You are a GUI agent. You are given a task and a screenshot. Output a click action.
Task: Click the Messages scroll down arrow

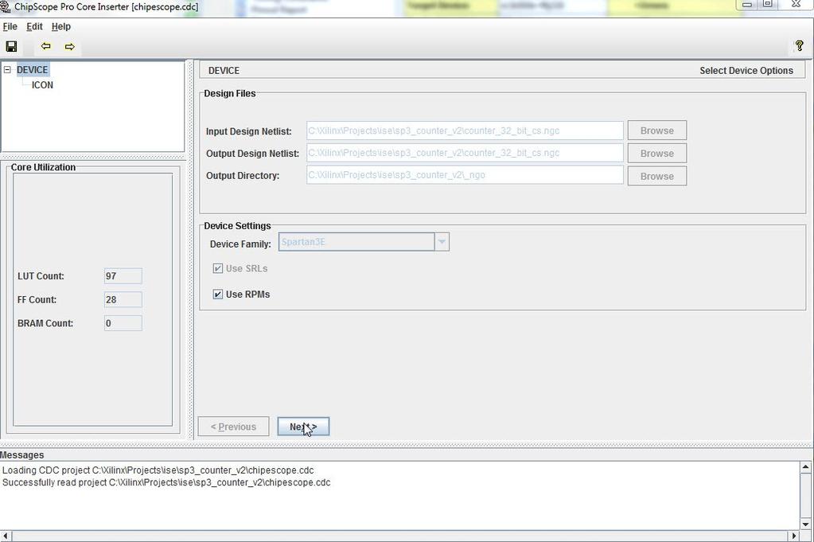pyautogui.click(x=805, y=524)
